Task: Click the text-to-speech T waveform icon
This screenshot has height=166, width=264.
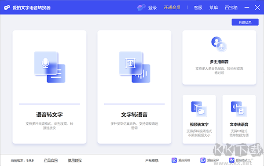Action: [x=134, y=67]
